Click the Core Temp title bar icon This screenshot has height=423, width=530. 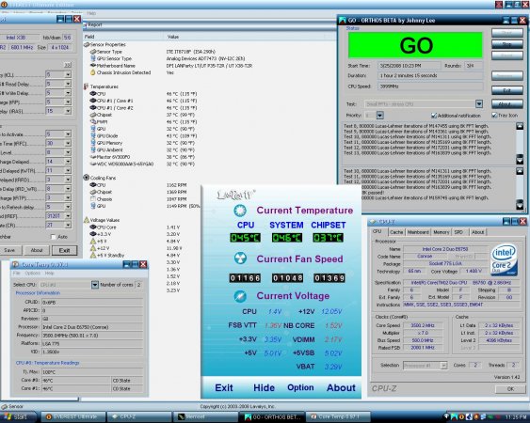point(16,264)
